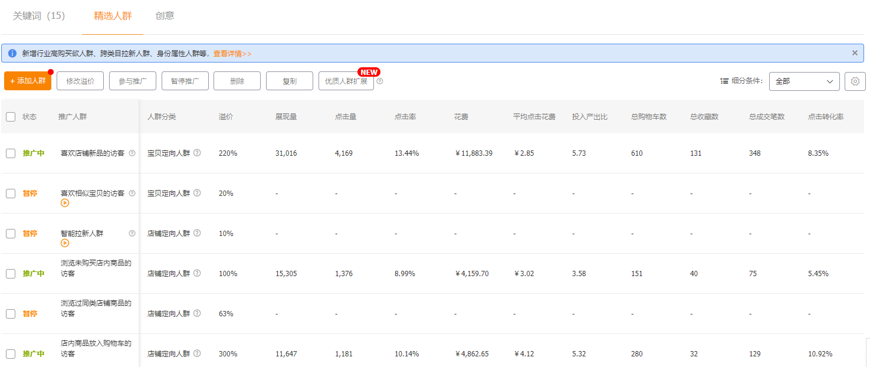Check the 喜欢店铺新品的访客 row checkbox
This screenshot has width=870, height=367.
(x=11, y=153)
